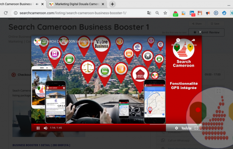
Task: Click Others in the breadcrumb
Action: click(x=23, y=19)
